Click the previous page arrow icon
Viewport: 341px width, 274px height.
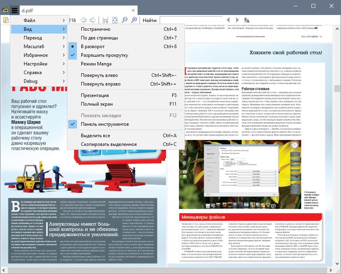tap(84, 20)
